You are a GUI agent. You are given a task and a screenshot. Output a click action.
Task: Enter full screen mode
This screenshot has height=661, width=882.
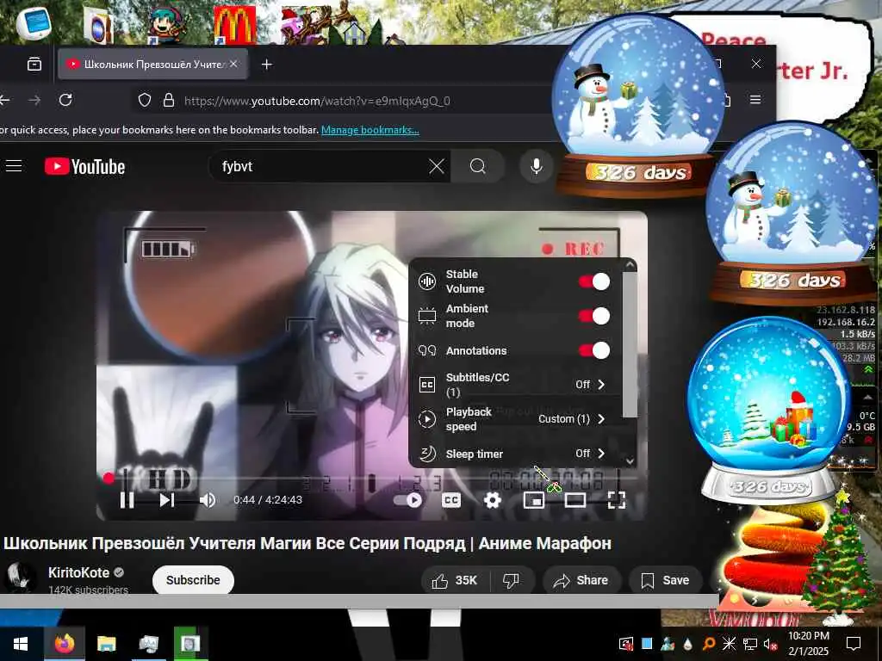617,500
